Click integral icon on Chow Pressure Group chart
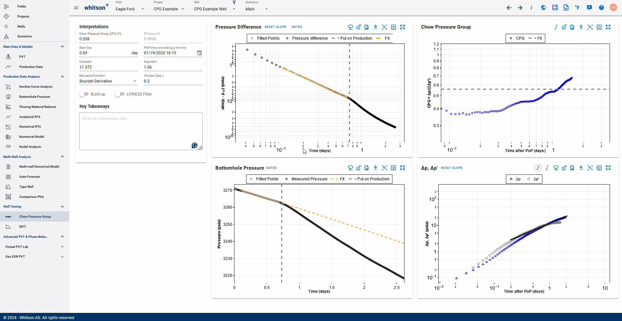The height and width of the screenshot is (321, 622). pyautogui.click(x=556, y=27)
